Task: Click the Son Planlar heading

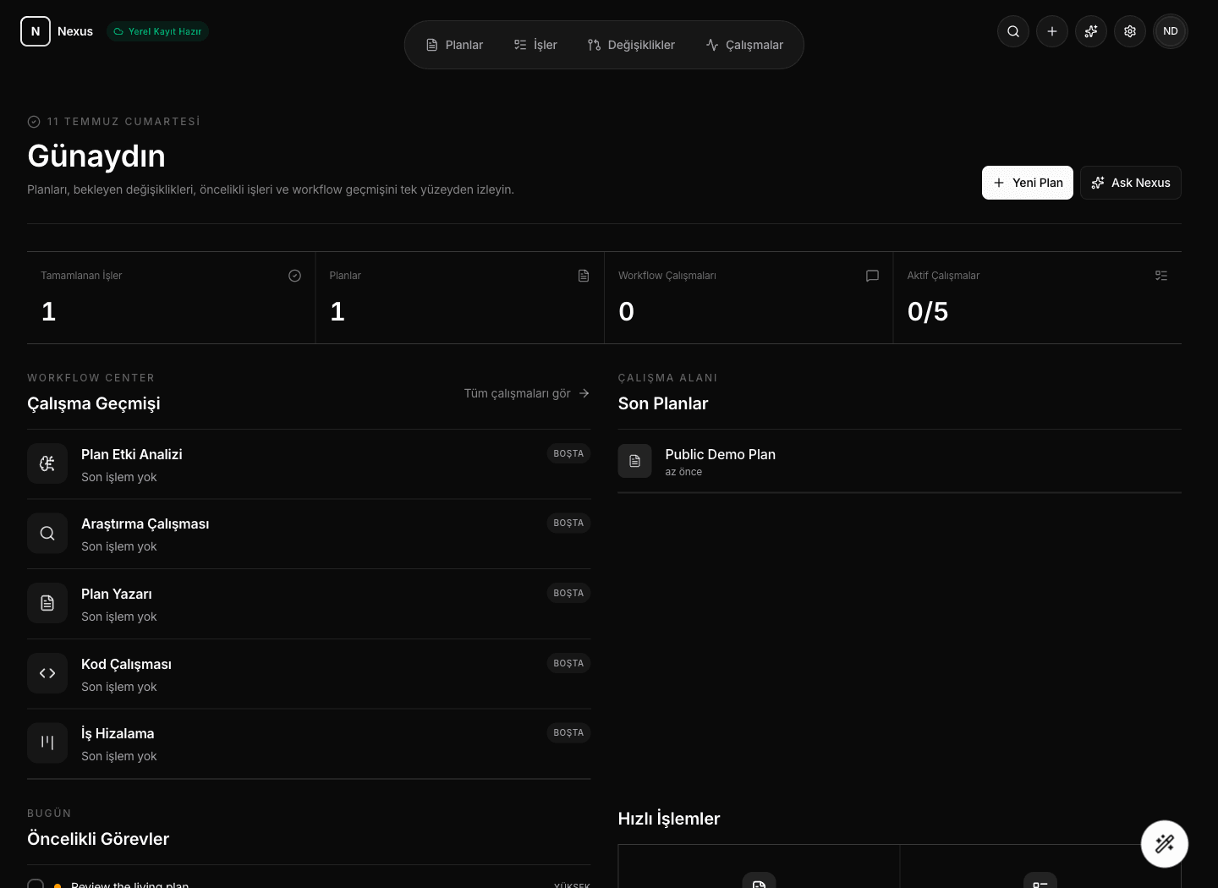Action: pos(663,403)
